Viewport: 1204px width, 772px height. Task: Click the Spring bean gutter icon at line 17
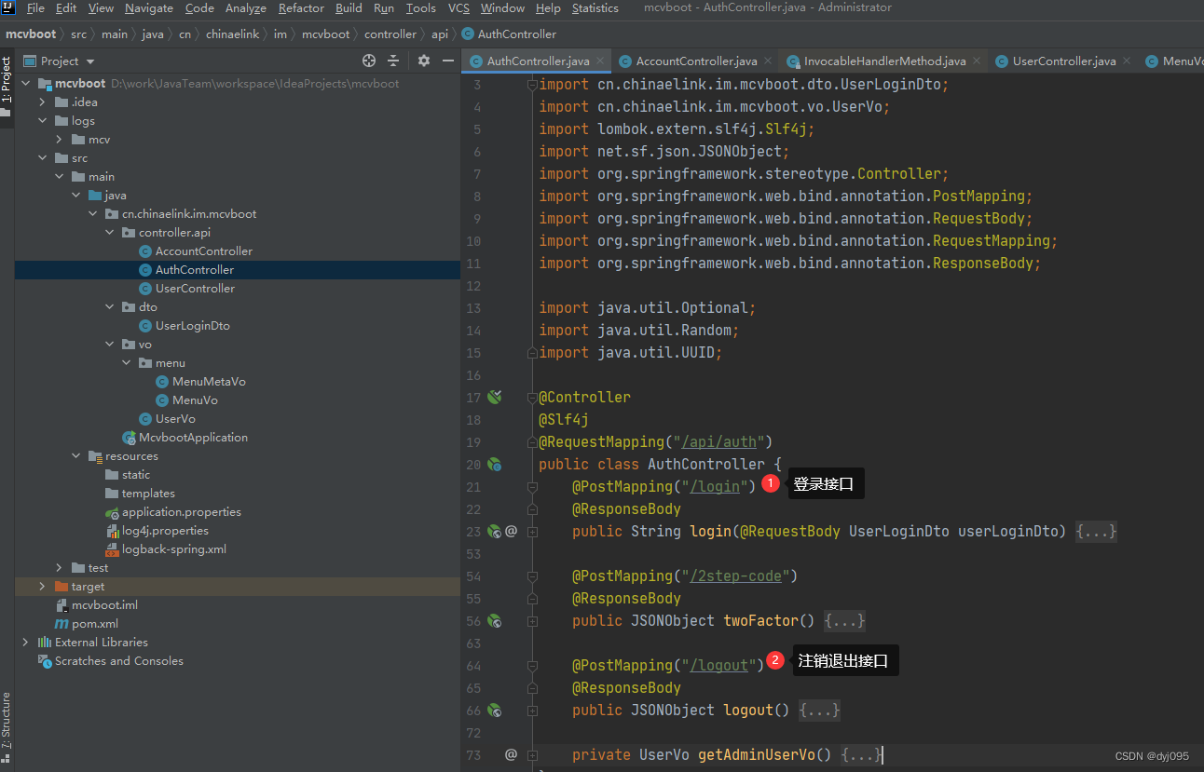tap(495, 398)
